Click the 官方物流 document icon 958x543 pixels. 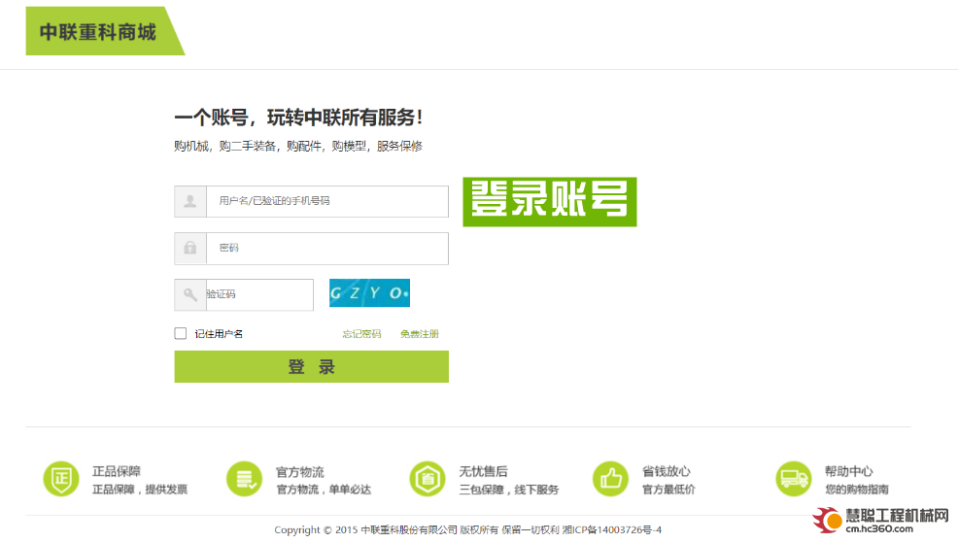pyautogui.click(x=245, y=479)
